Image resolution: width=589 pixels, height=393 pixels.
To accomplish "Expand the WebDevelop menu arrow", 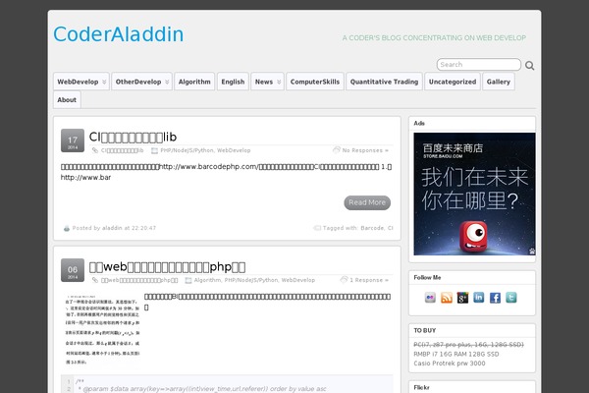I will 104,82.
